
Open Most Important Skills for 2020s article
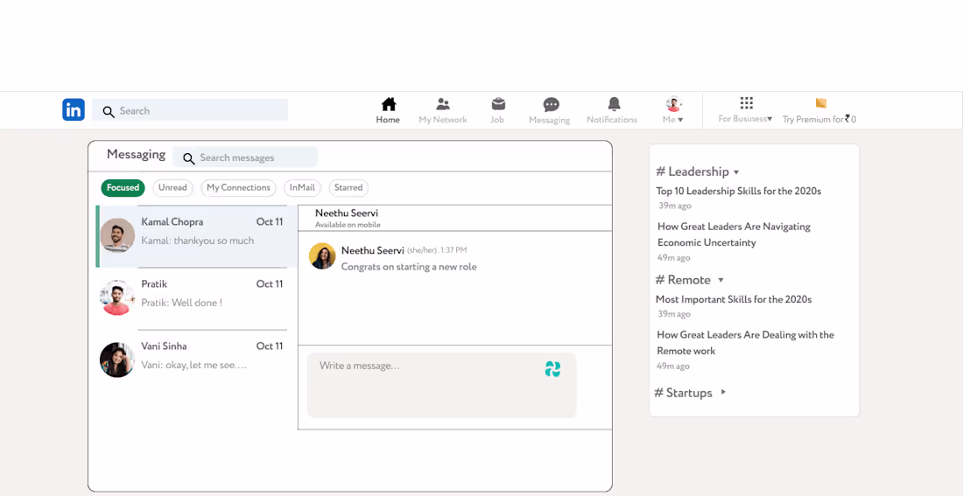point(734,299)
